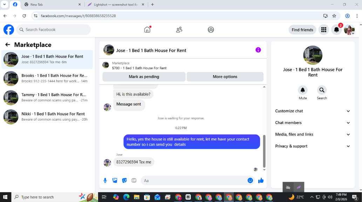
Task: Open the Home feed icon
Action: click(147, 29)
